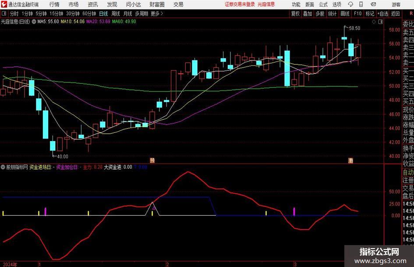The width and height of the screenshot is (414, 267).
Task: Click the 统计 statistics button
Action: (x=332, y=14)
